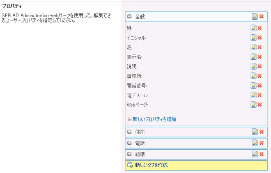This screenshot has width=271, height=173.
Task: Click the 姓: property label
Action: pyautogui.click(x=129, y=28)
